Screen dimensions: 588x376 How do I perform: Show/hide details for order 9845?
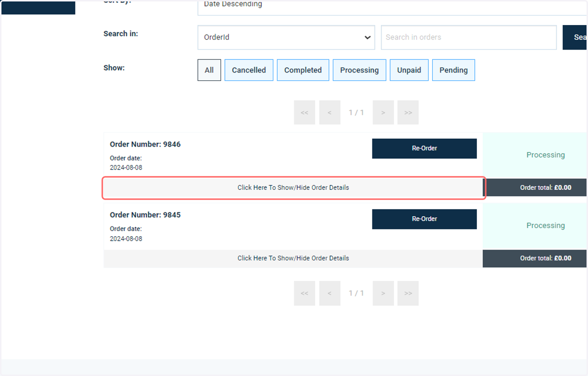(293, 258)
